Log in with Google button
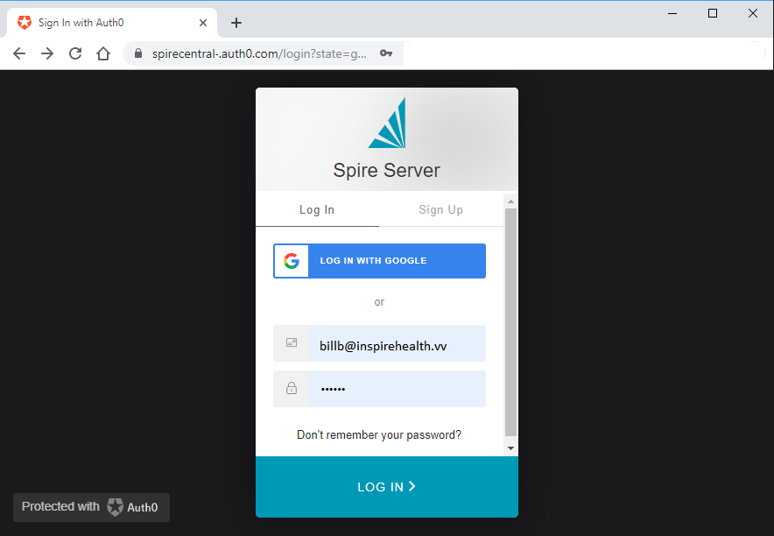 click(x=379, y=261)
